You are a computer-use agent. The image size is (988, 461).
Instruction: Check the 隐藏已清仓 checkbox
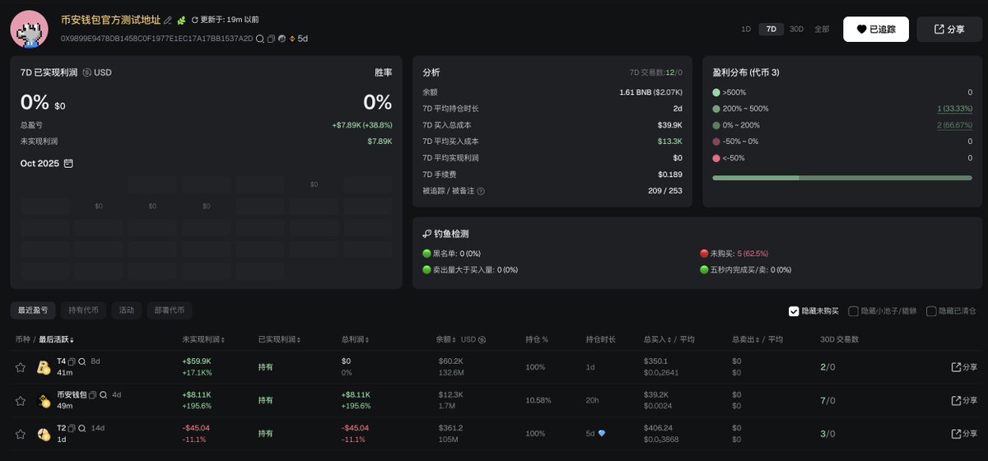coord(931,311)
